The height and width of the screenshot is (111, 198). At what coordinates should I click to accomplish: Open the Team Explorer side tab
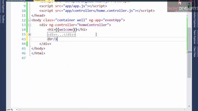(x=195, y=37)
